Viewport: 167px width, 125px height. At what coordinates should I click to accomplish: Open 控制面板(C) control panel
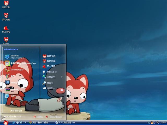pyautogui.click(x=50, y=72)
